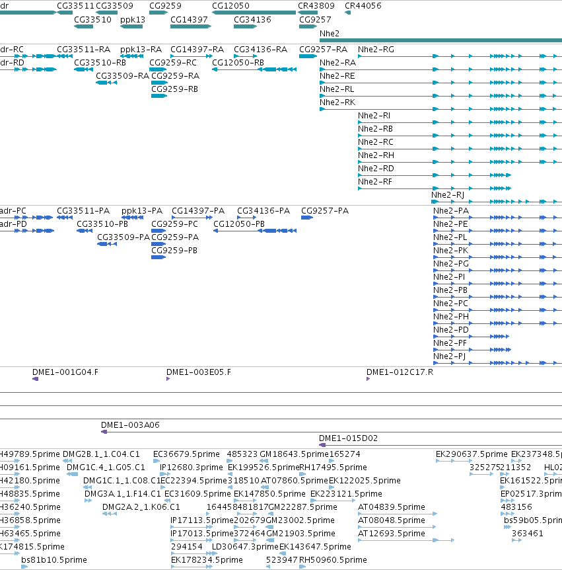Click the CG33511-PA protein label
Viewport: 562px width, 570px height.
pos(83,211)
